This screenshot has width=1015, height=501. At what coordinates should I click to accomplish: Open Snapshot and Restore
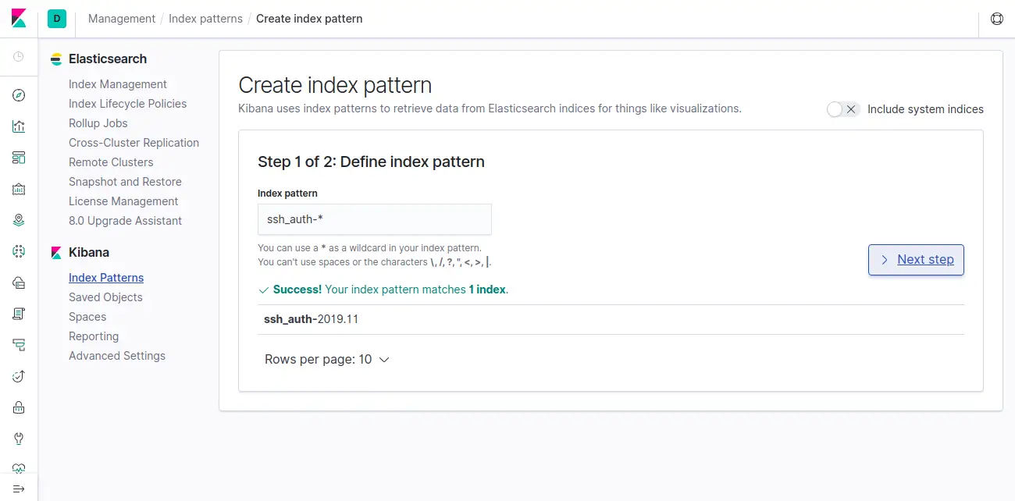pos(125,182)
